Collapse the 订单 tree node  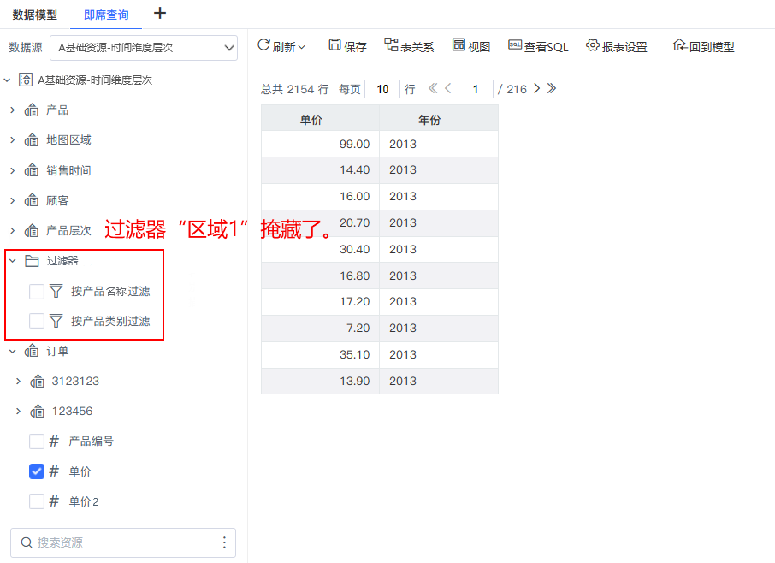click(13, 351)
